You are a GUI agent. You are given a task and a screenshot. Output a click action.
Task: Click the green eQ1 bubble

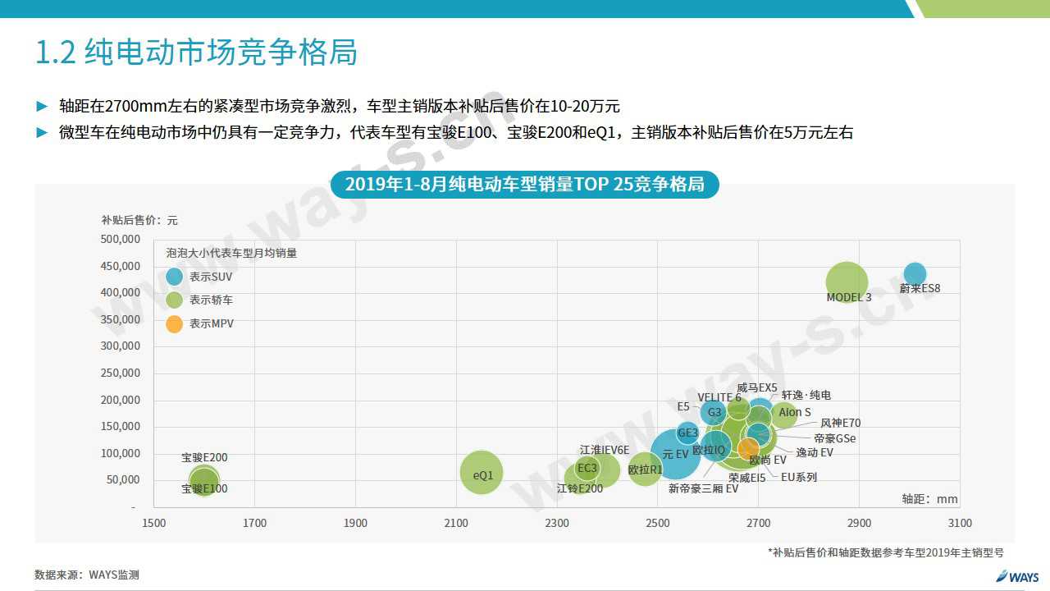coord(482,473)
